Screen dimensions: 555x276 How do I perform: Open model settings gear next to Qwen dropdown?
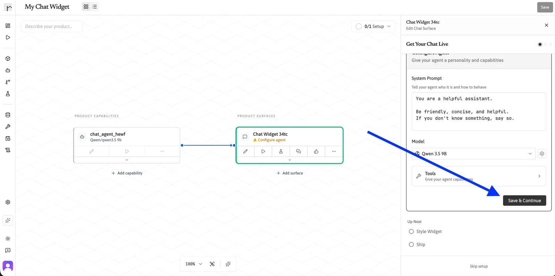542,154
